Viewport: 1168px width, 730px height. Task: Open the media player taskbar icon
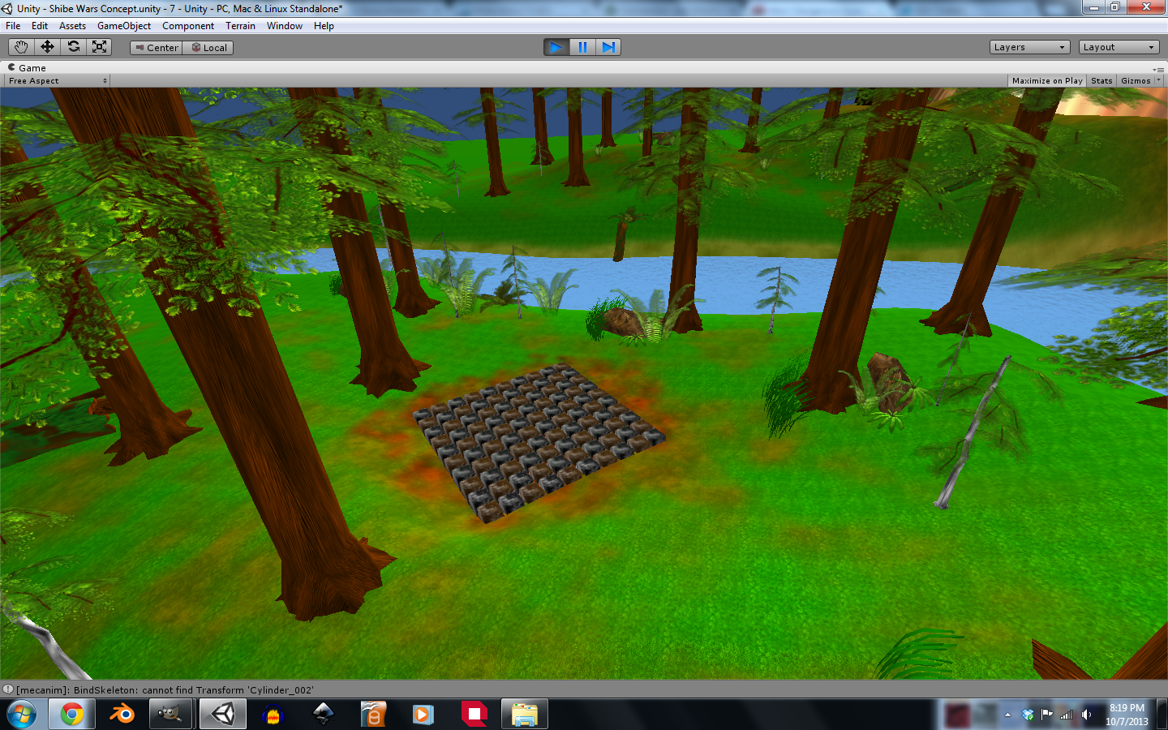[423, 715]
